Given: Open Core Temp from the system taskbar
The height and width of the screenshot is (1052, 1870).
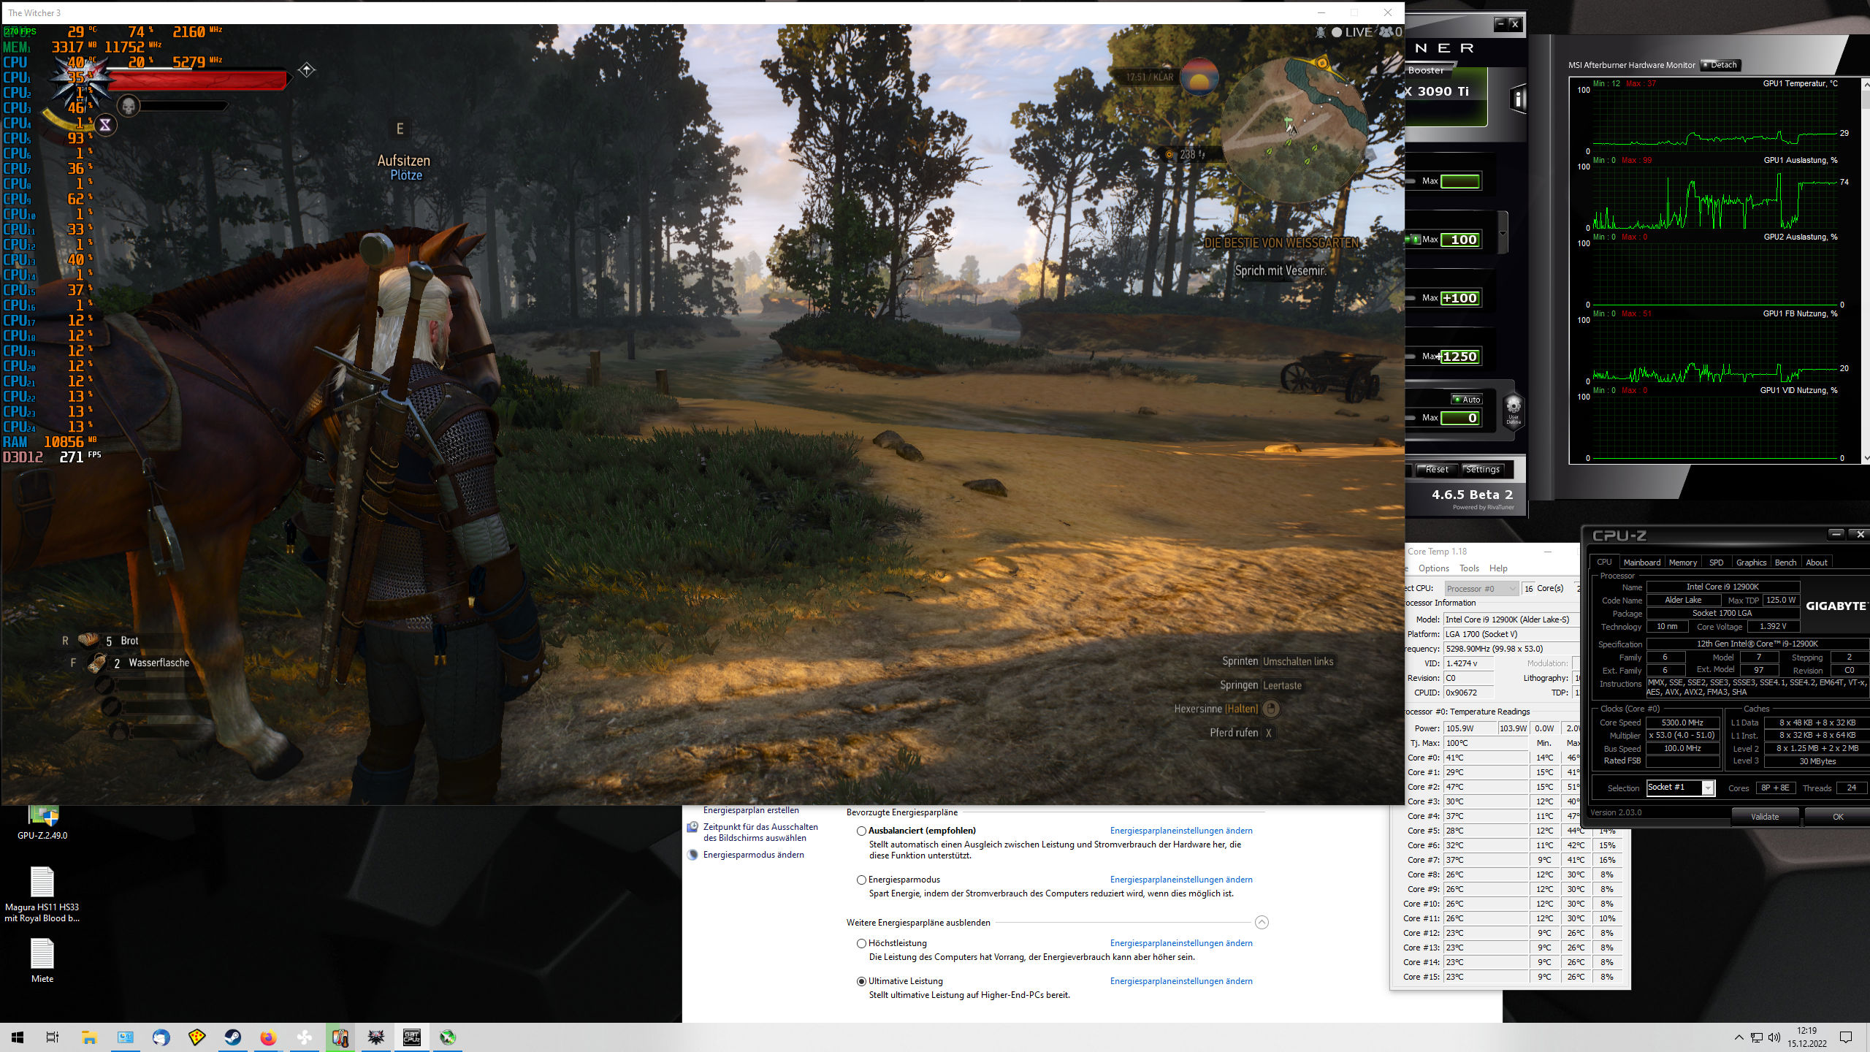Looking at the screenshot, I should 340,1037.
